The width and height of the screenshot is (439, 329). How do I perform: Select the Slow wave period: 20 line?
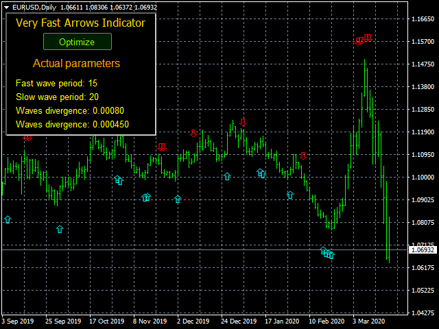click(x=57, y=97)
